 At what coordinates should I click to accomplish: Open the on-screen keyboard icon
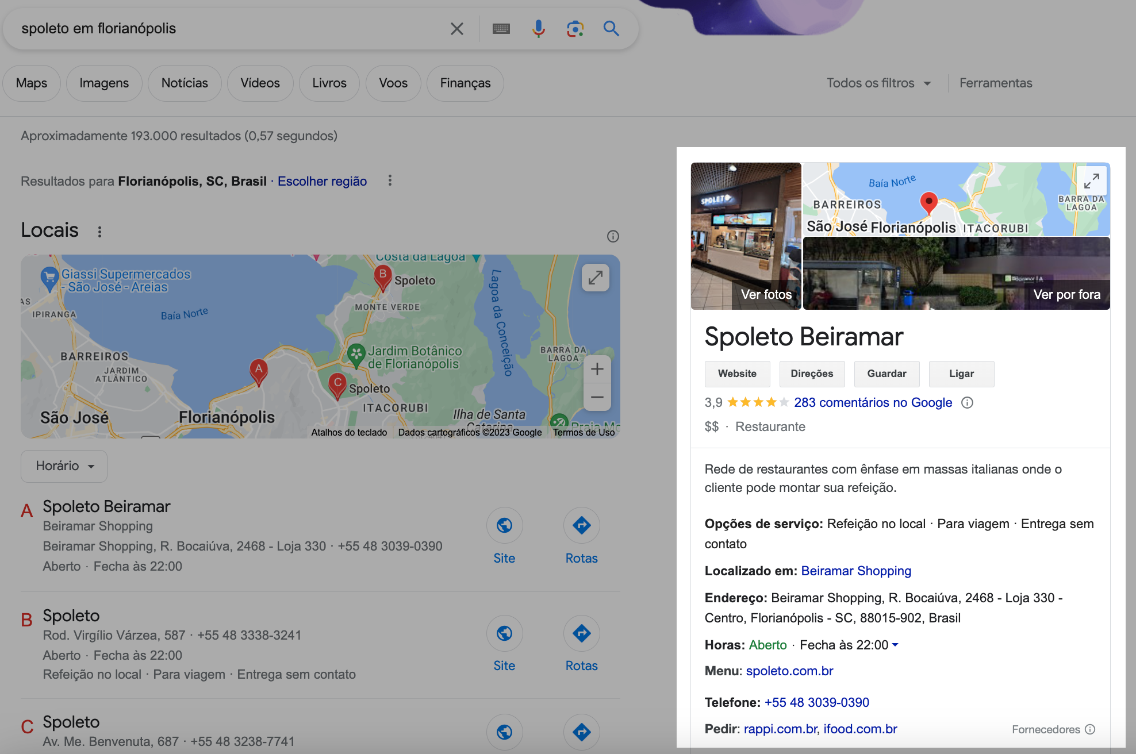click(501, 28)
